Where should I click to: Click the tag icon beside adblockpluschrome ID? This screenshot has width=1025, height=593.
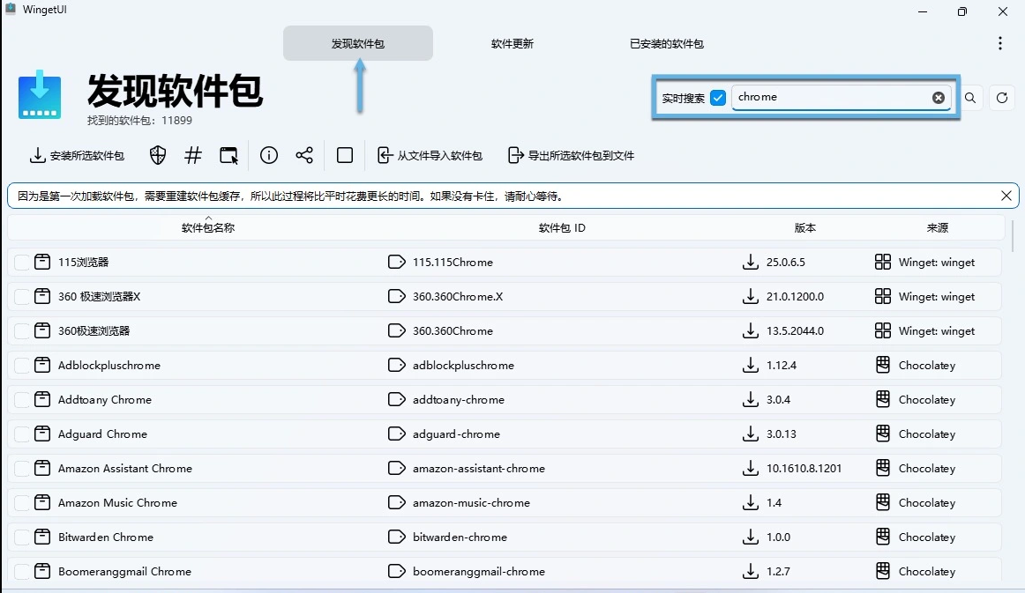(396, 365)
